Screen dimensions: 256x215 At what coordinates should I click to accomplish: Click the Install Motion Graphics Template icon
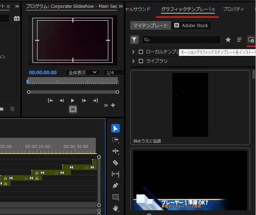[251, 40]
